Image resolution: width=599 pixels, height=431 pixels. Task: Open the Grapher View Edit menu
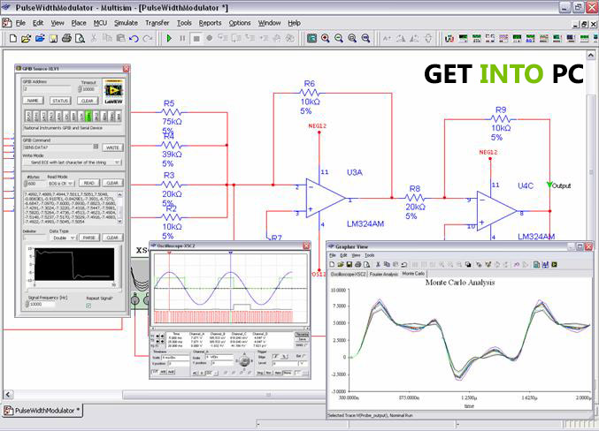pyautogui.click(x=343, y=255)
